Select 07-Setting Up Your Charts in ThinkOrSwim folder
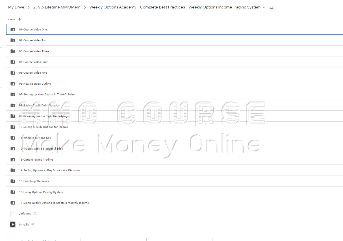This screenshot has height=241, width=343. [x=47, y=95]
